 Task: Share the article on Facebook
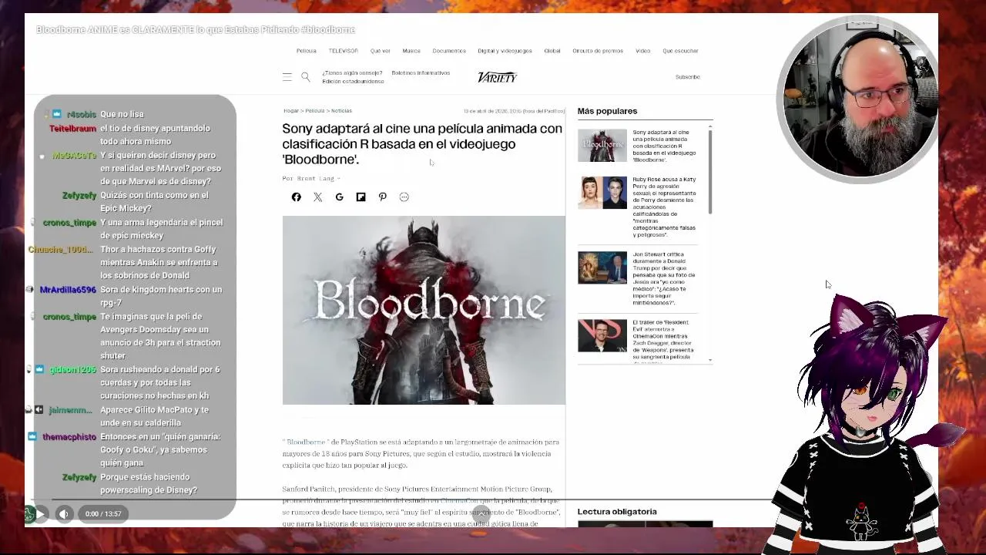(x=297, y=197)
